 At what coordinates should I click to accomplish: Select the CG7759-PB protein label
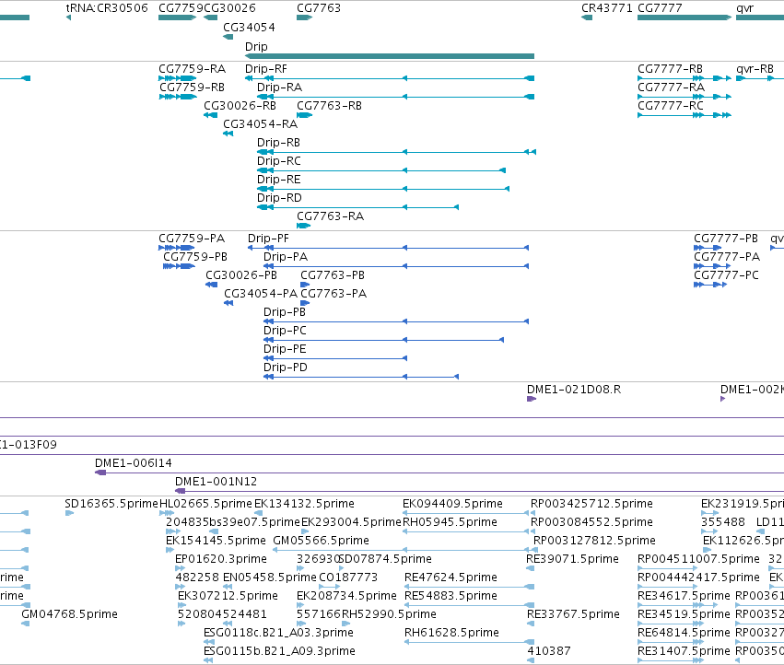pos(195,257)
